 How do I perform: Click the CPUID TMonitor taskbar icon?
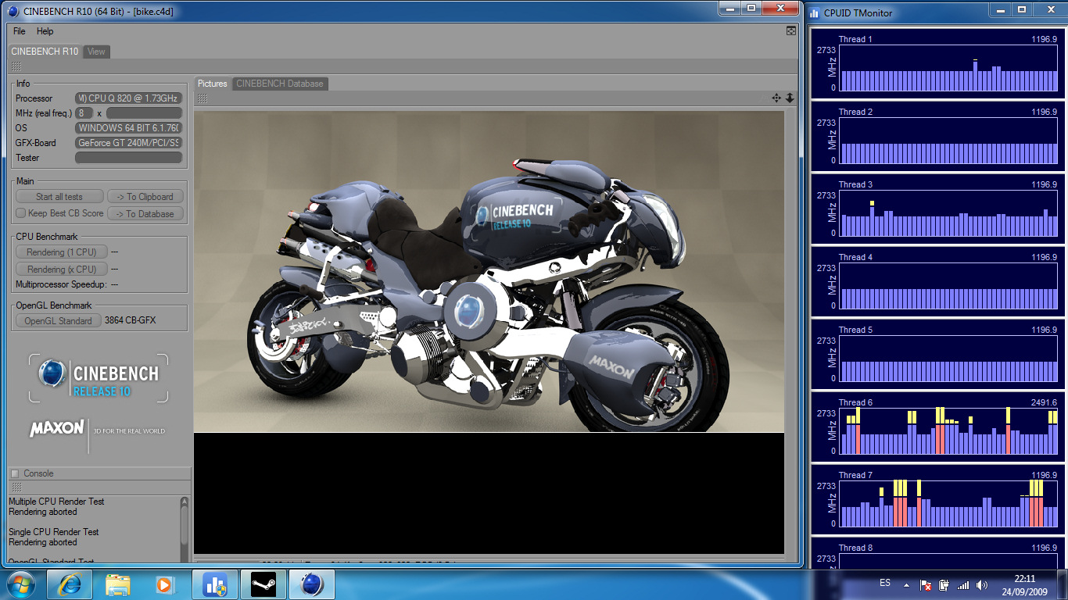coord(214,584)
